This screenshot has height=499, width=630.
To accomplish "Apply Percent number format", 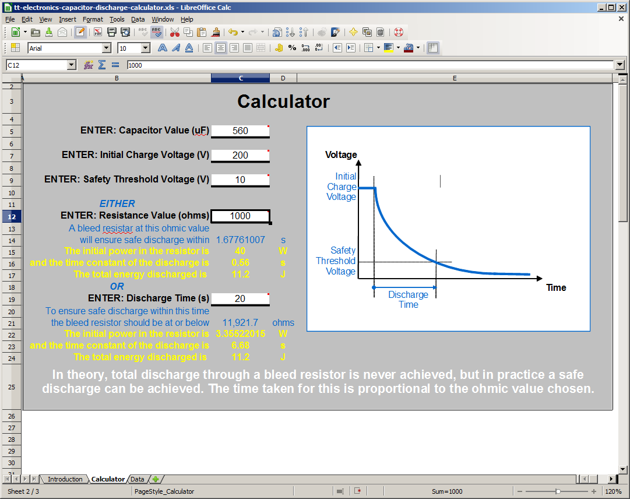I will 292,48.
